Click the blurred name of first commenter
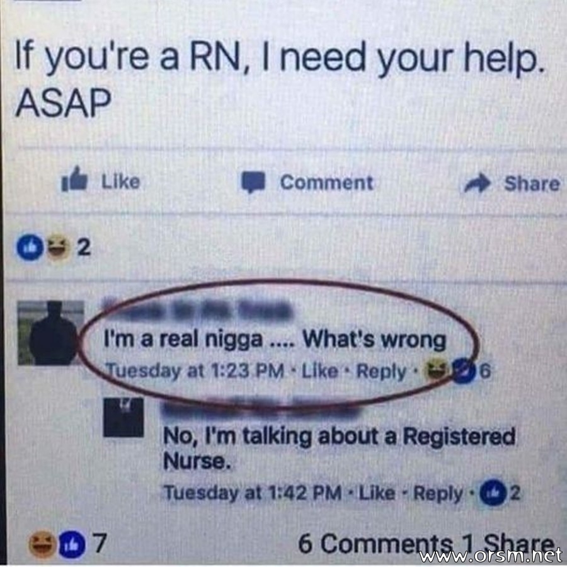Screen dimensions: 567x567 click(197, 310)
